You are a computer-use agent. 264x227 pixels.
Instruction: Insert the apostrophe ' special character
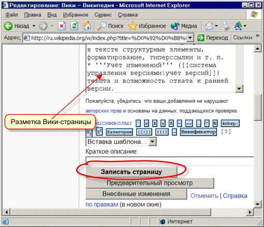[138, 124]
